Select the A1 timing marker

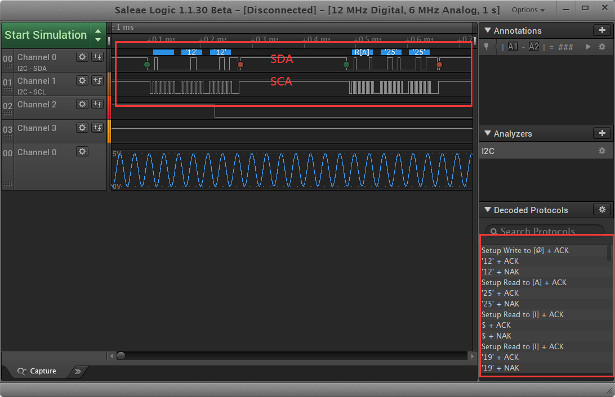(x=512, y=47)
